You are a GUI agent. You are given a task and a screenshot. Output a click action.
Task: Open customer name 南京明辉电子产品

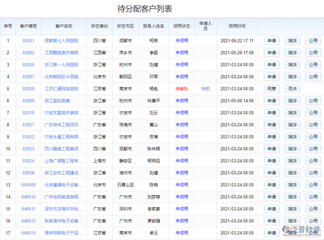[64, 233]
